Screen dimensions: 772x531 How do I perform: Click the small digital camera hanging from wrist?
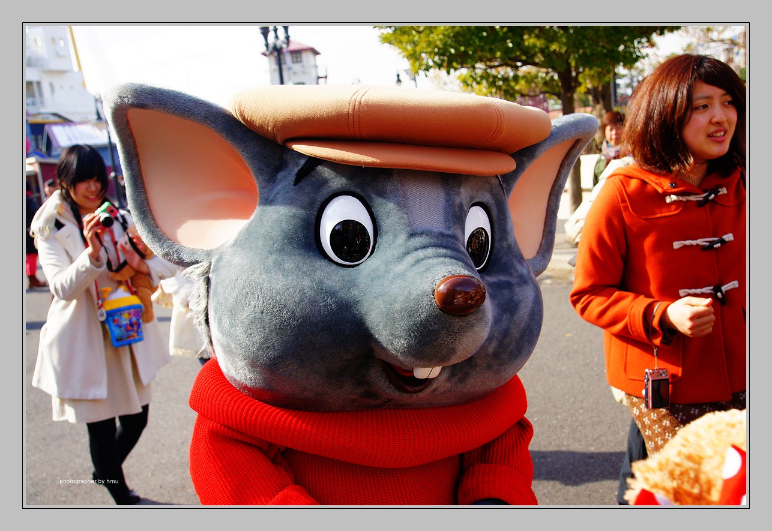656,388
